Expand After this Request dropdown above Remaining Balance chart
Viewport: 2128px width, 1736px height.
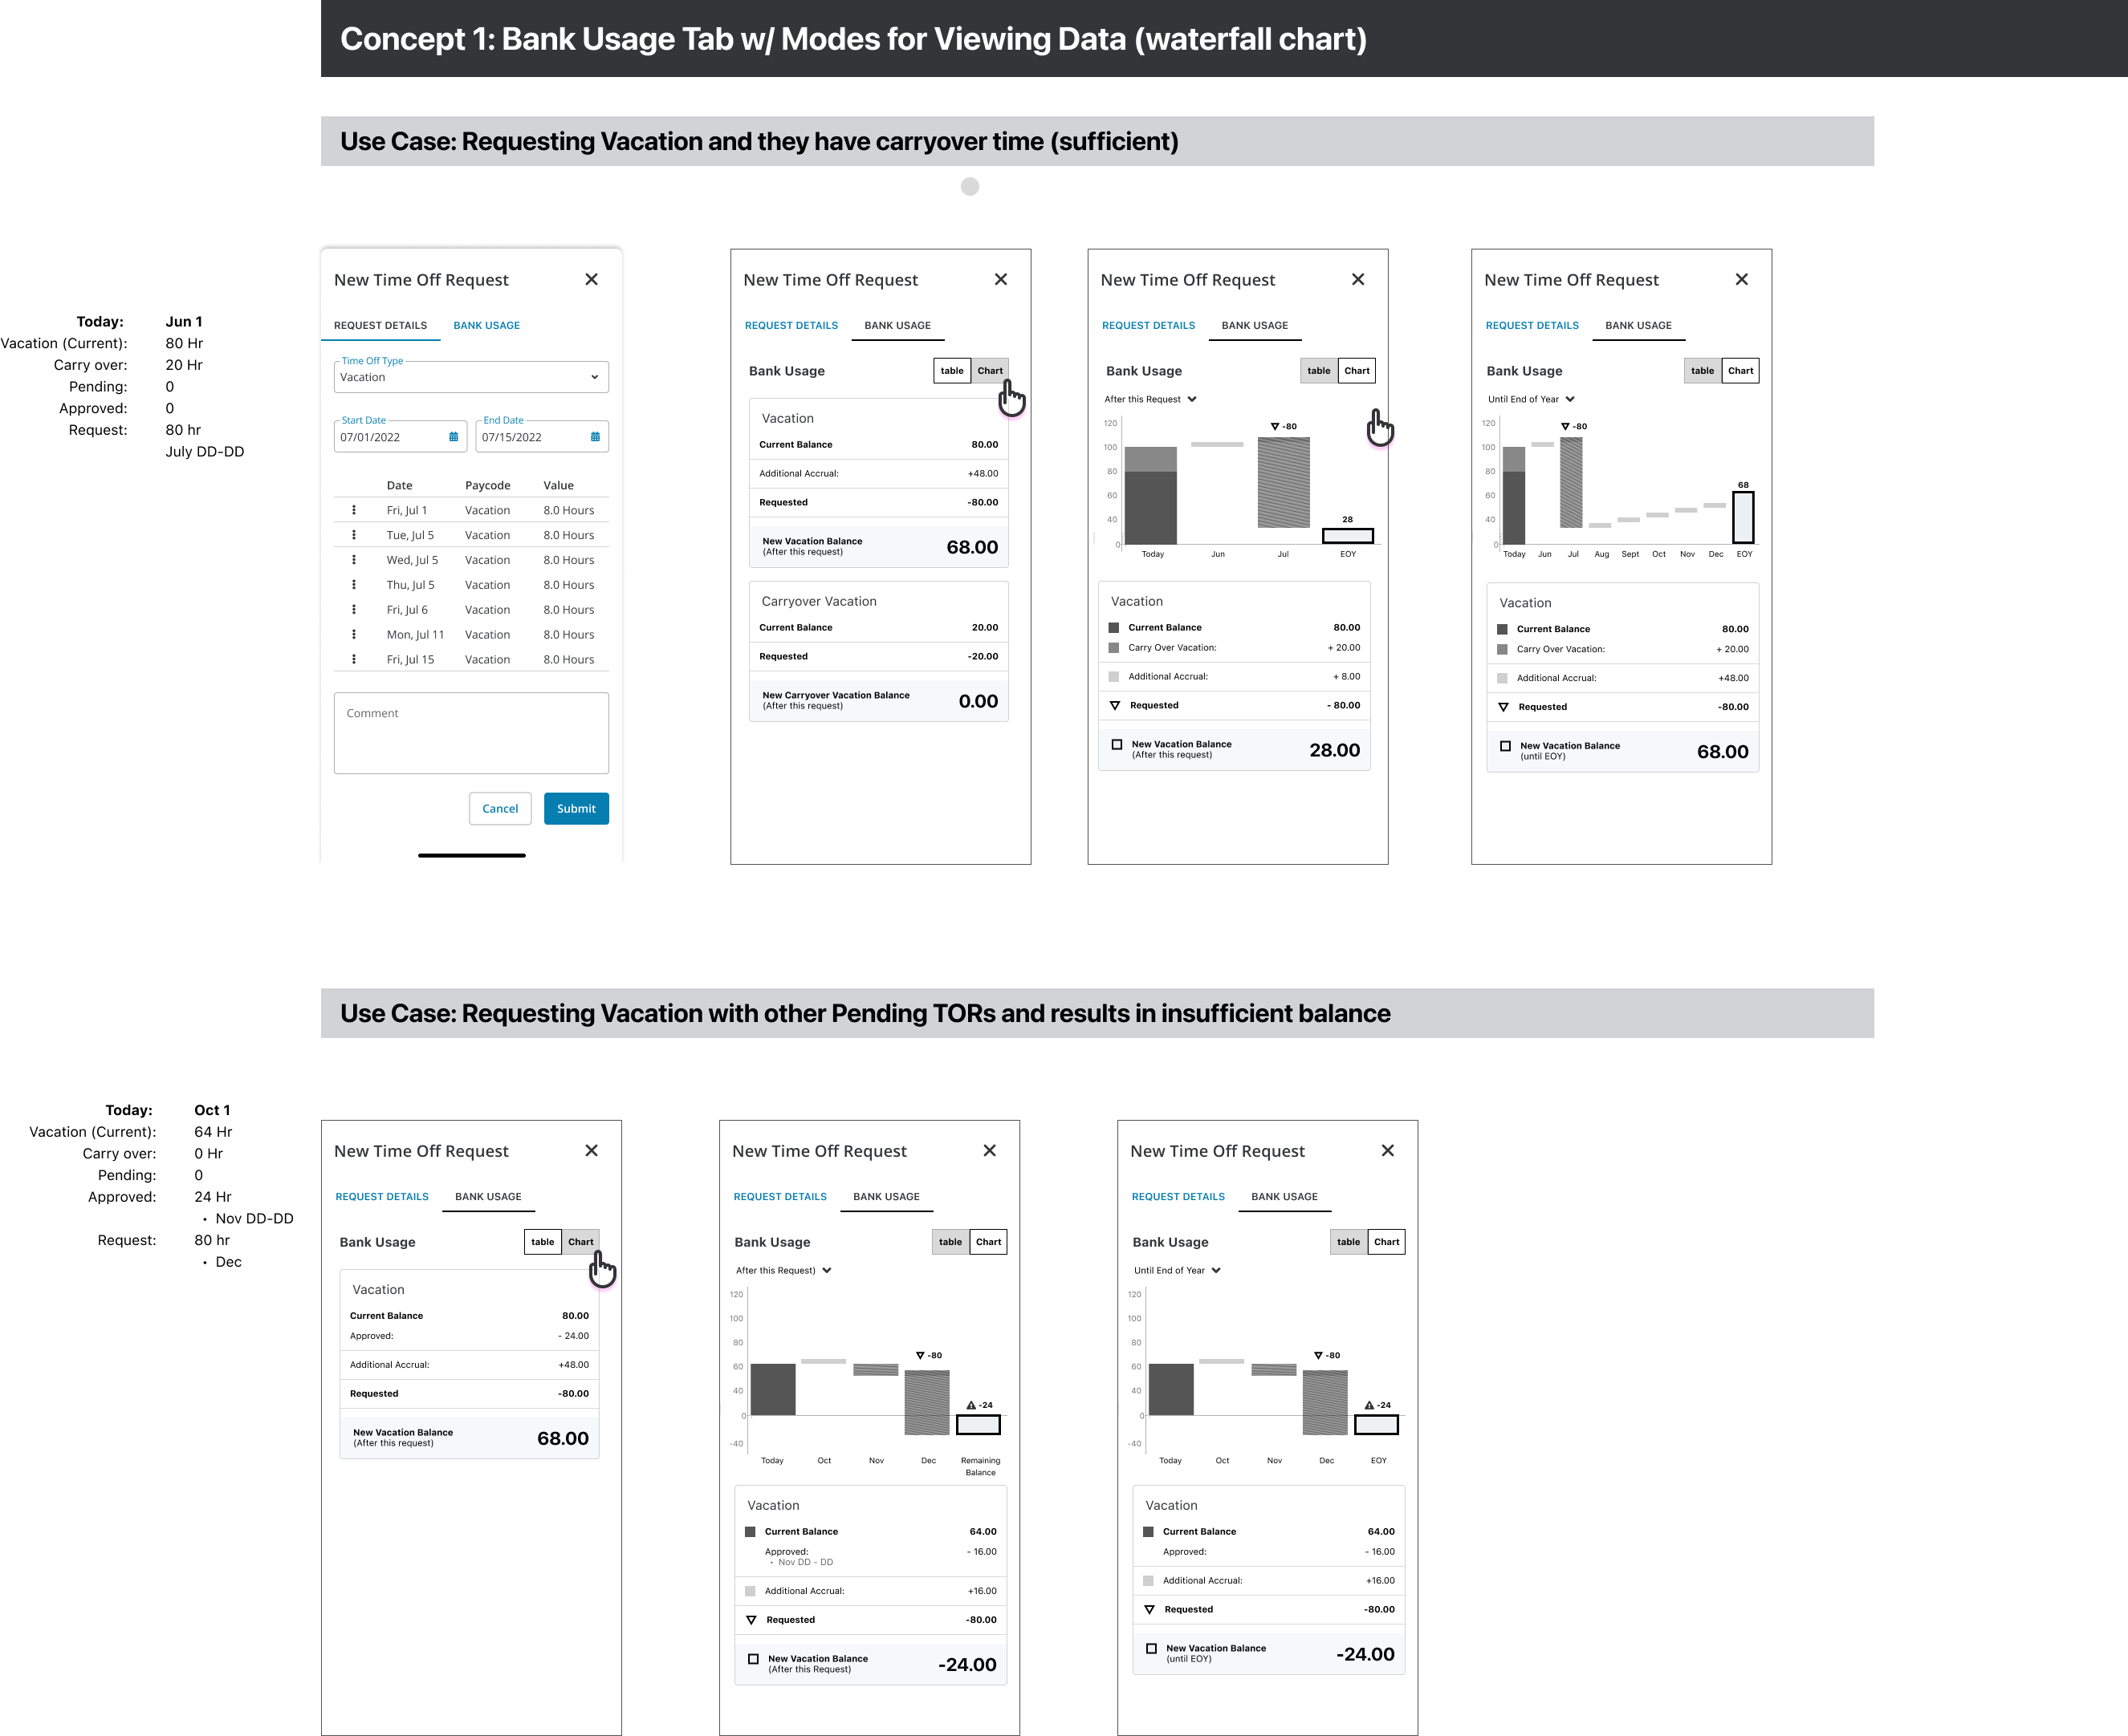[783, 1271]
